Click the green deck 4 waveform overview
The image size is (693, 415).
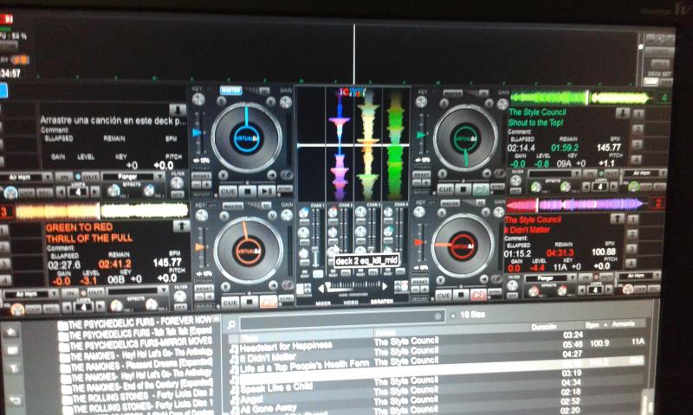click(580, 98)
